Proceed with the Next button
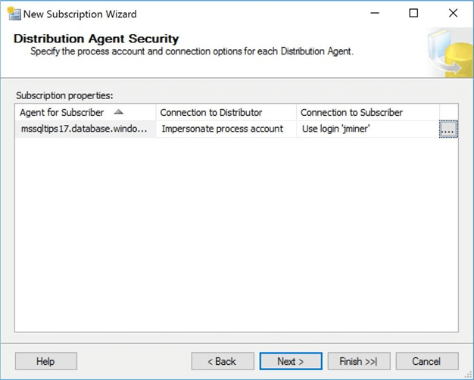The width and height of the screenshot is (474, 380). (x=291, y=361)
